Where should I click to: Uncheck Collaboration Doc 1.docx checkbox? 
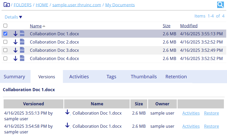(x=5, y=34)
